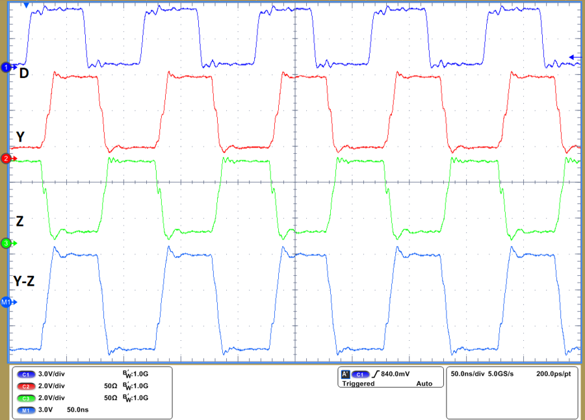Select the channel 1 marker badge

(5, 67)
